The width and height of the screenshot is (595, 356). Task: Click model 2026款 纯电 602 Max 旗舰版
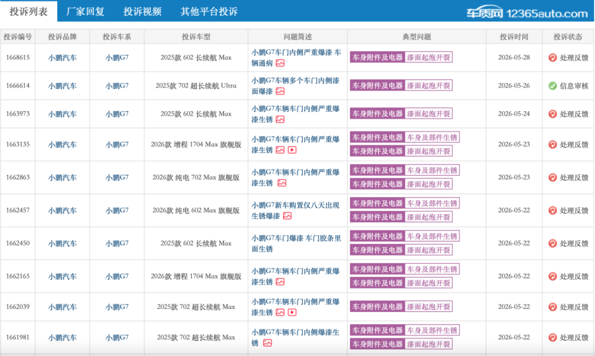click(196, 210)
